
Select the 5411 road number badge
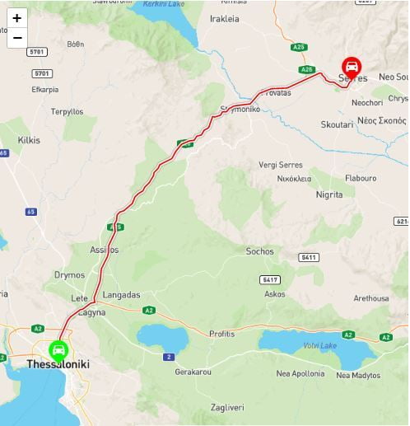[309, 257]
